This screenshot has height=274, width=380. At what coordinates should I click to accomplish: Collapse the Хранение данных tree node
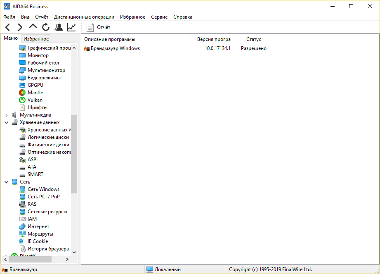[7, 123]
